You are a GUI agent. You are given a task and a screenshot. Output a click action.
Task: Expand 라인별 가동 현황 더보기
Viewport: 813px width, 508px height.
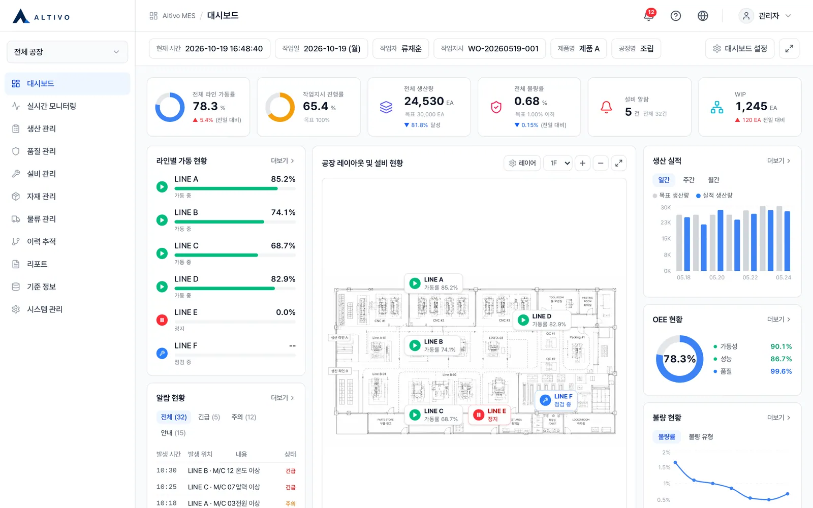282,161
